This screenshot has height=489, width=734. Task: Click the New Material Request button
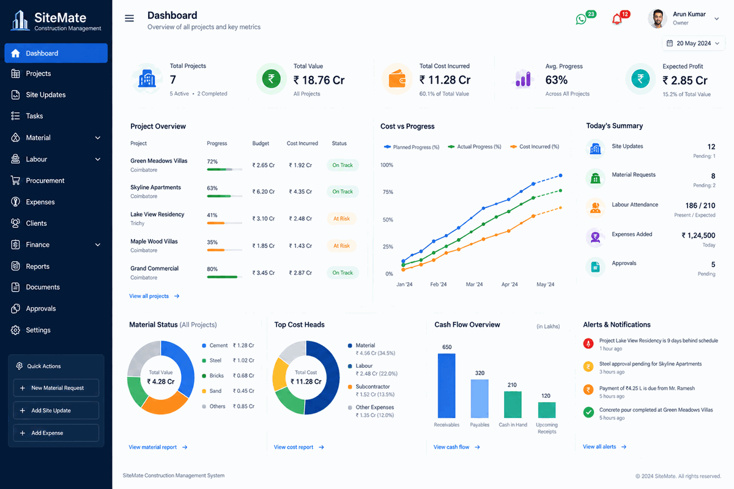tap(56, 388)
